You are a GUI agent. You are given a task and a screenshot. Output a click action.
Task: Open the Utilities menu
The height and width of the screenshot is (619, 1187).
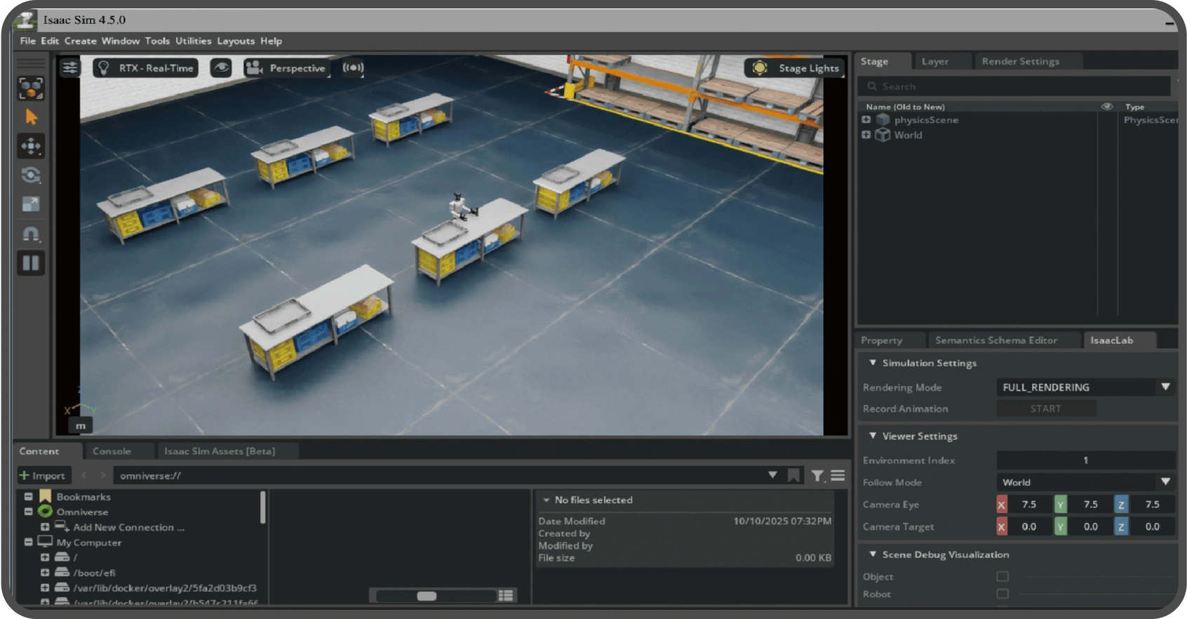(x=193, y=41)
